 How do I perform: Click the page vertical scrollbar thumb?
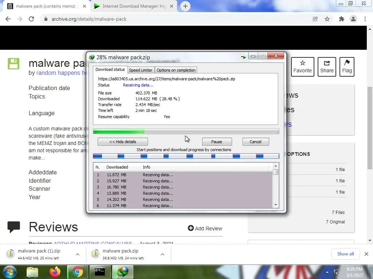click(370, 128)
